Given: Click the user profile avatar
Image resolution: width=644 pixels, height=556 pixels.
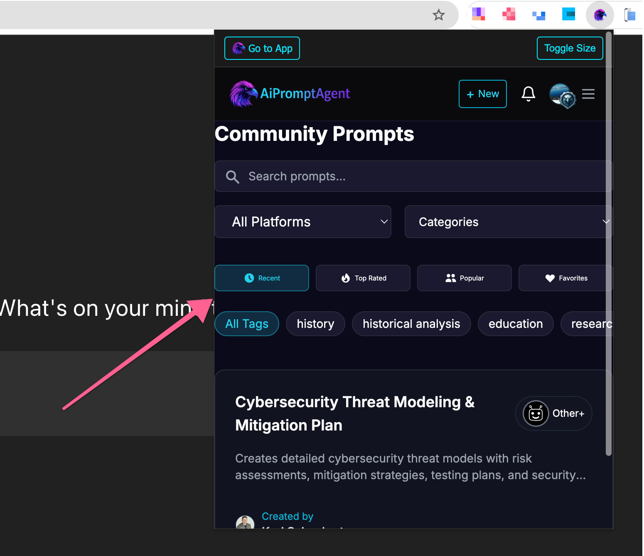Looking at the screenshot, I should coord(563,96).
